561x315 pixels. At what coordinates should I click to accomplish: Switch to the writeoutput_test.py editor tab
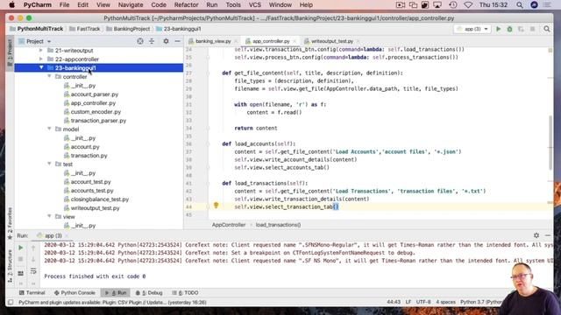tap(331, 41)
